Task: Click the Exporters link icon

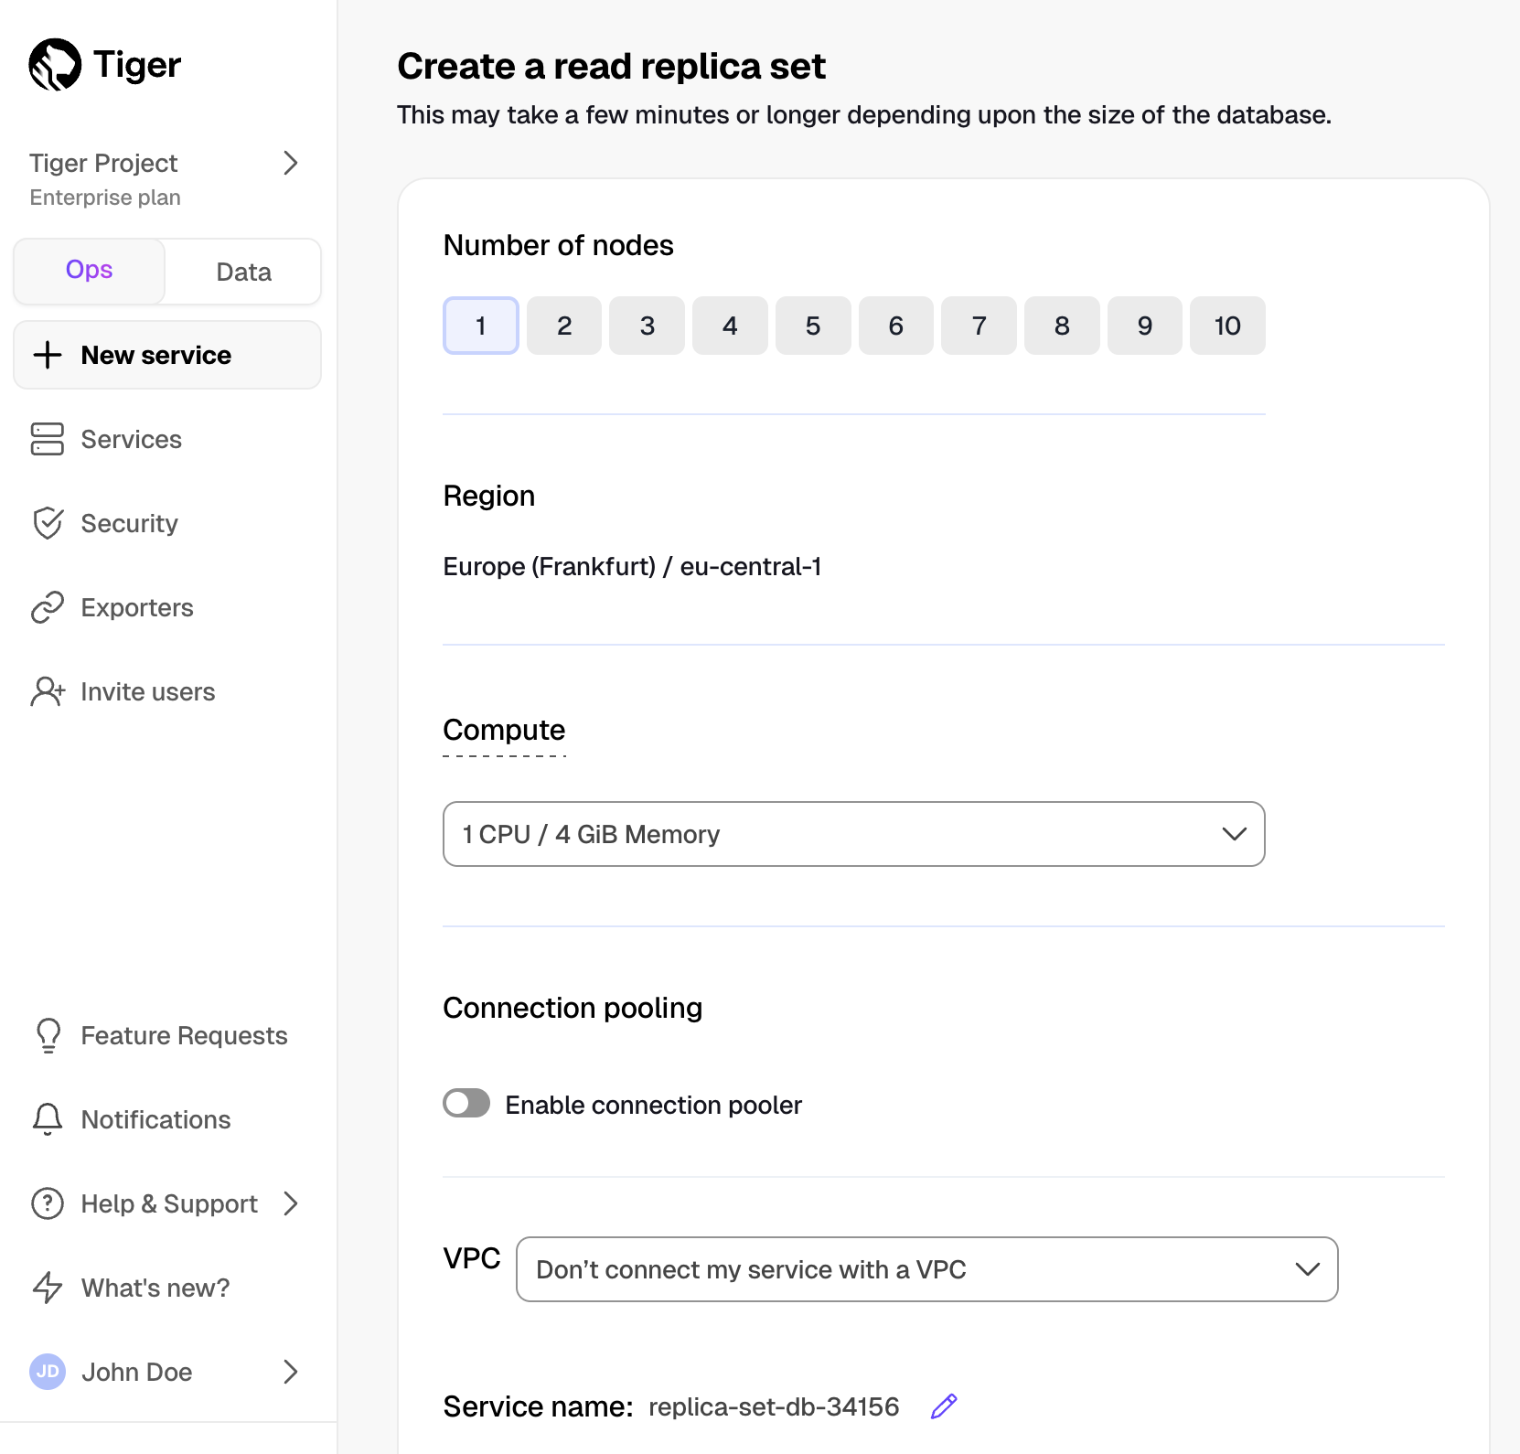Action: [48, 606]
